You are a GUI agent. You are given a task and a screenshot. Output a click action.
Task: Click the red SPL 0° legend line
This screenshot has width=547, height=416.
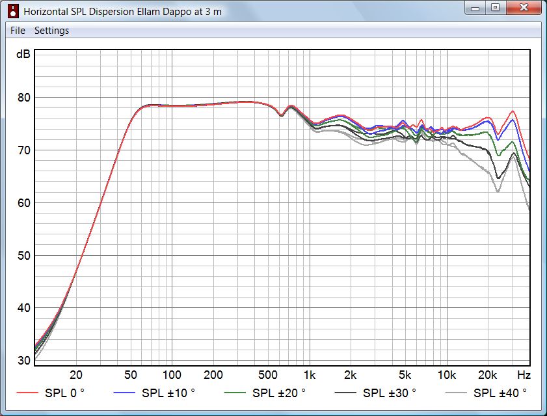pos(27,393)
